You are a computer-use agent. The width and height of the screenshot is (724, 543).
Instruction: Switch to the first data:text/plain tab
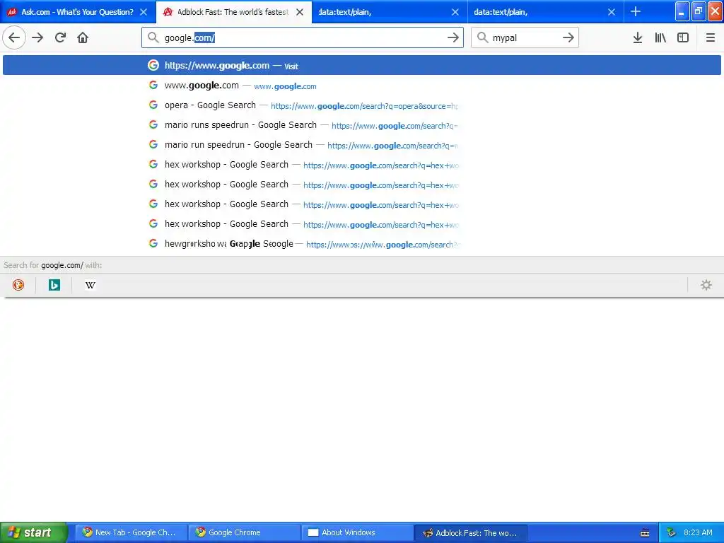[390, 12]
